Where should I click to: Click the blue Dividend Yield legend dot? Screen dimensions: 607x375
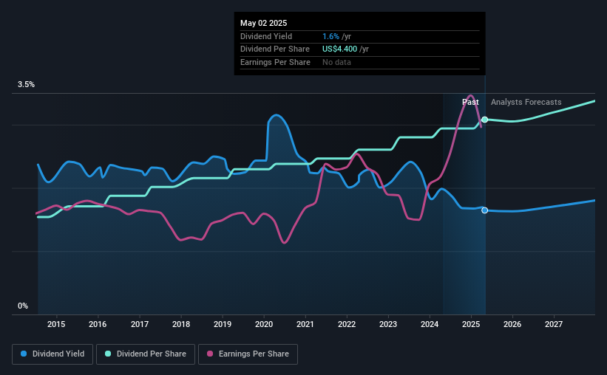(x=24, y=354)
